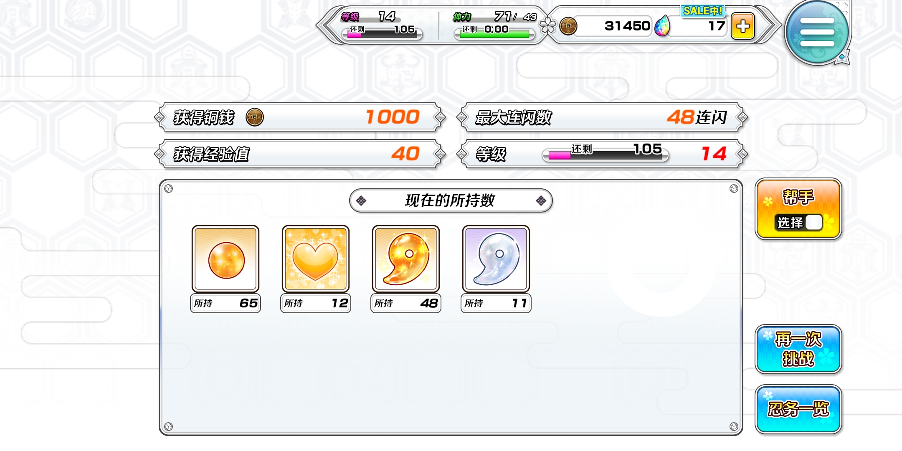
Task: Tap the copper coin icon in top bar
Action: pos(568,26)
